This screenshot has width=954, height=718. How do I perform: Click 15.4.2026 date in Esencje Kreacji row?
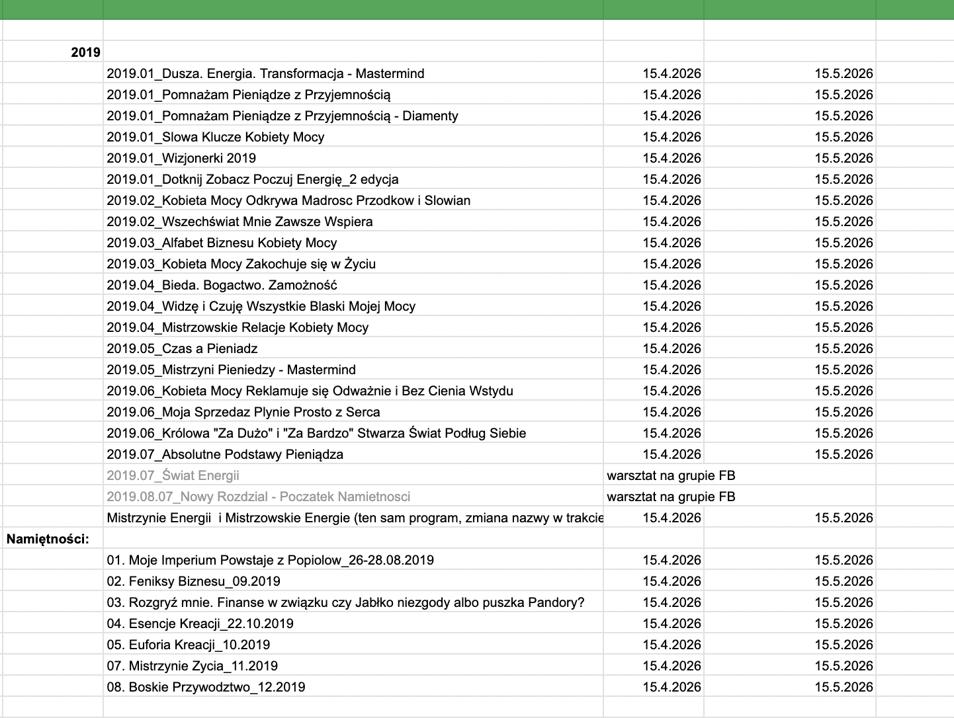point(672,623)
